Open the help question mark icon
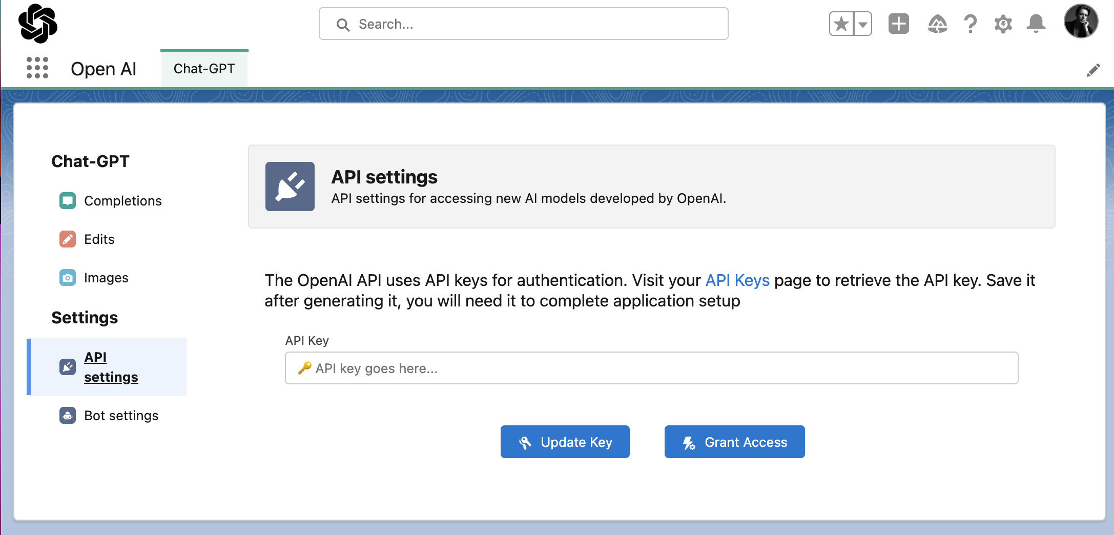 tap(970, 24)
